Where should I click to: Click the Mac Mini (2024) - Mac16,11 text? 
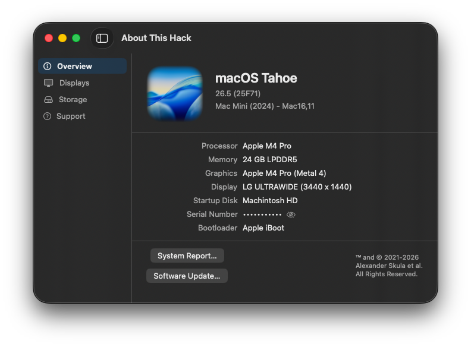pos(265,106)
